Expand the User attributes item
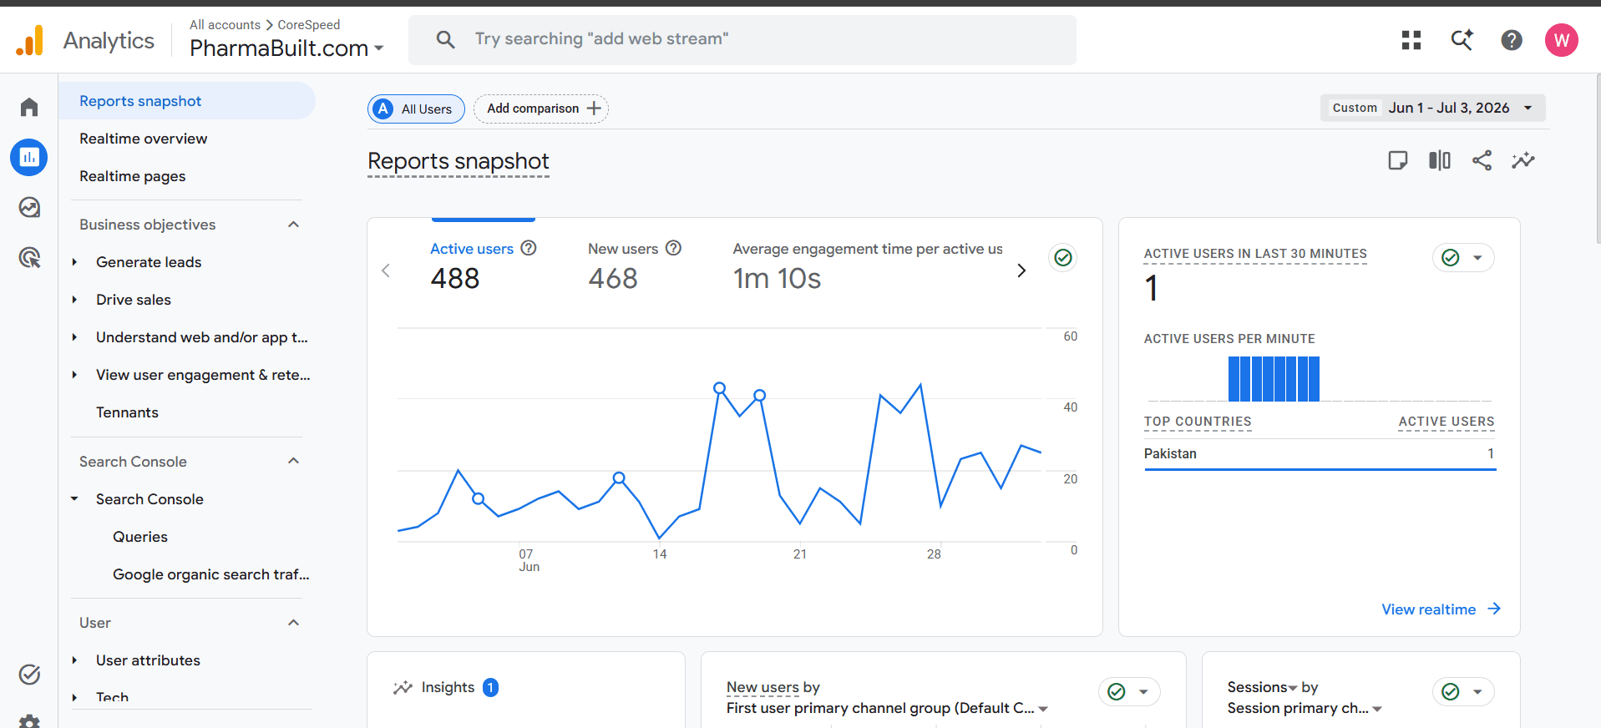The width and height of the screenshot is (1601, 728). 74,660
